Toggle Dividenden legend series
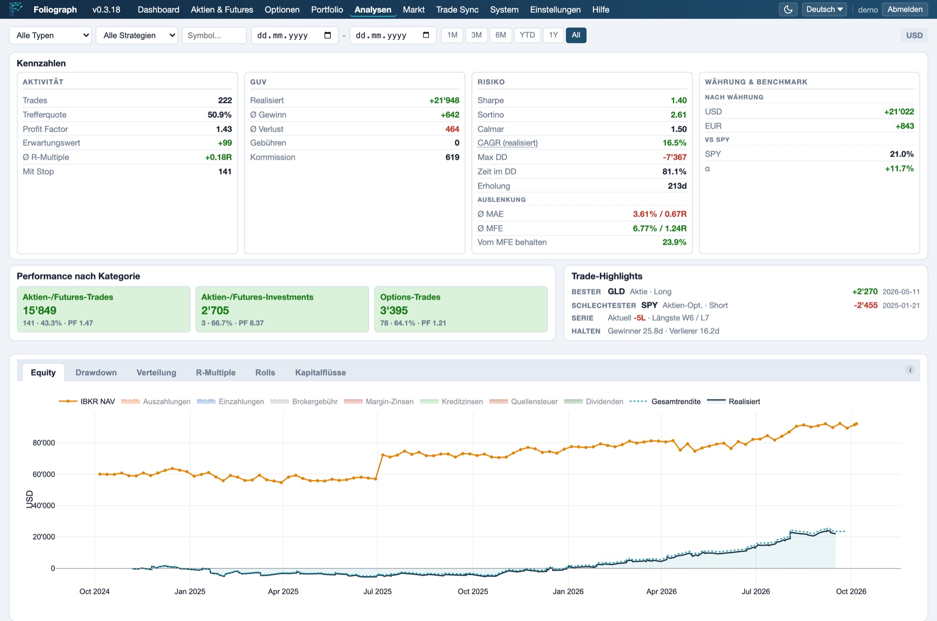Screen dimensions: 937x621 (594, 402)
